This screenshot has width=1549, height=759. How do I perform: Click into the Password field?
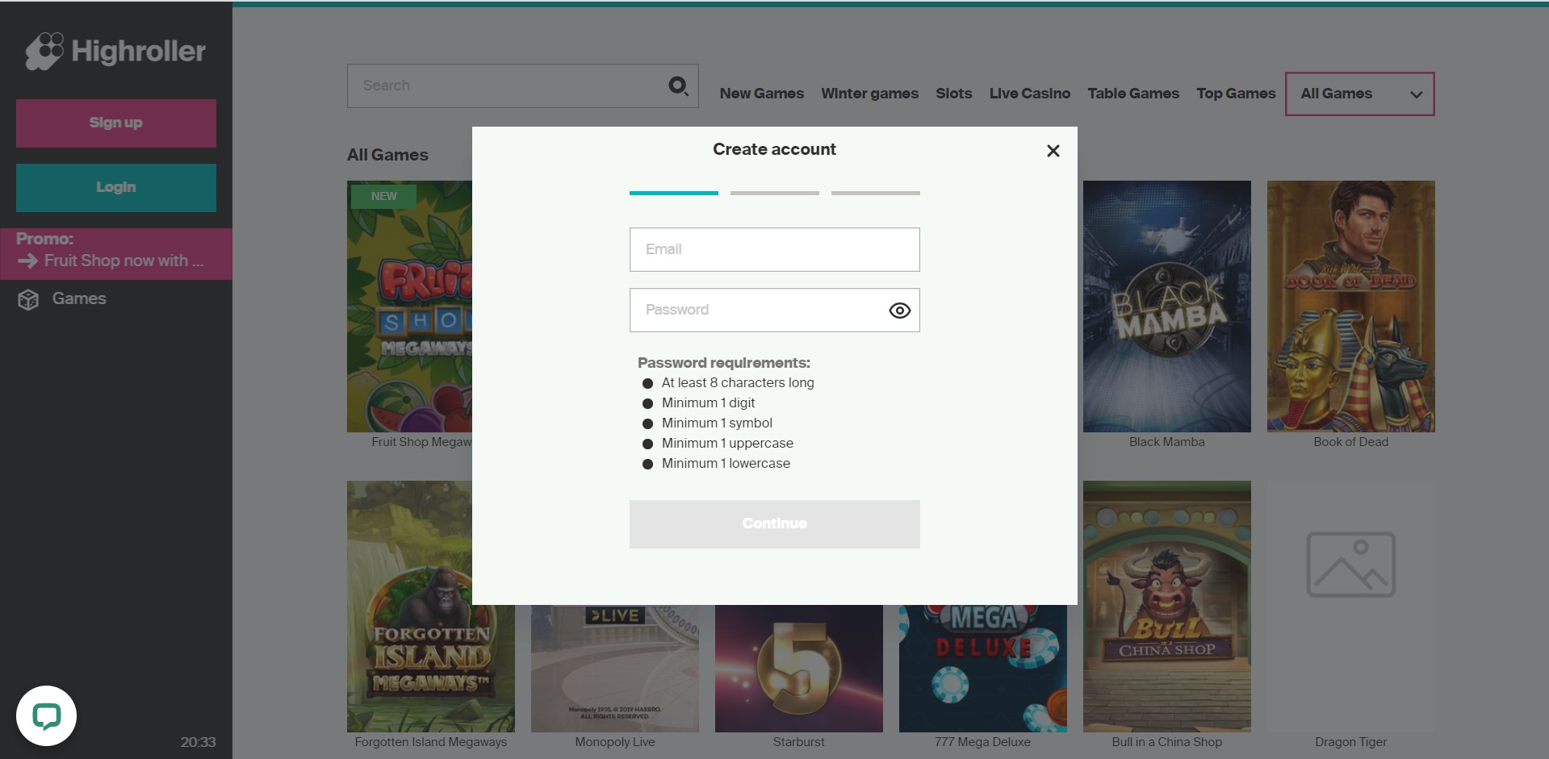coord(755,311)
